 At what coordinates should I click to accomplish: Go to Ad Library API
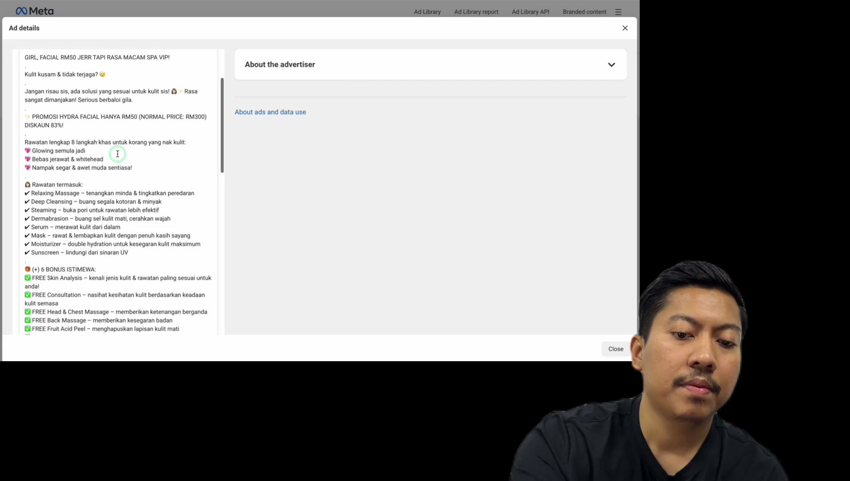click(x=530, y=12)
